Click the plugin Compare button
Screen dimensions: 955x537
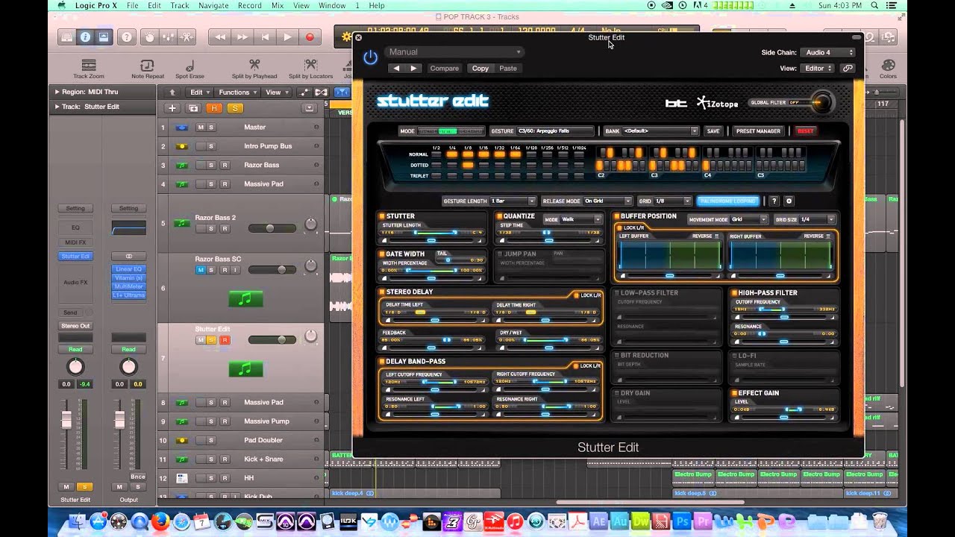click(x=444, y=68)
